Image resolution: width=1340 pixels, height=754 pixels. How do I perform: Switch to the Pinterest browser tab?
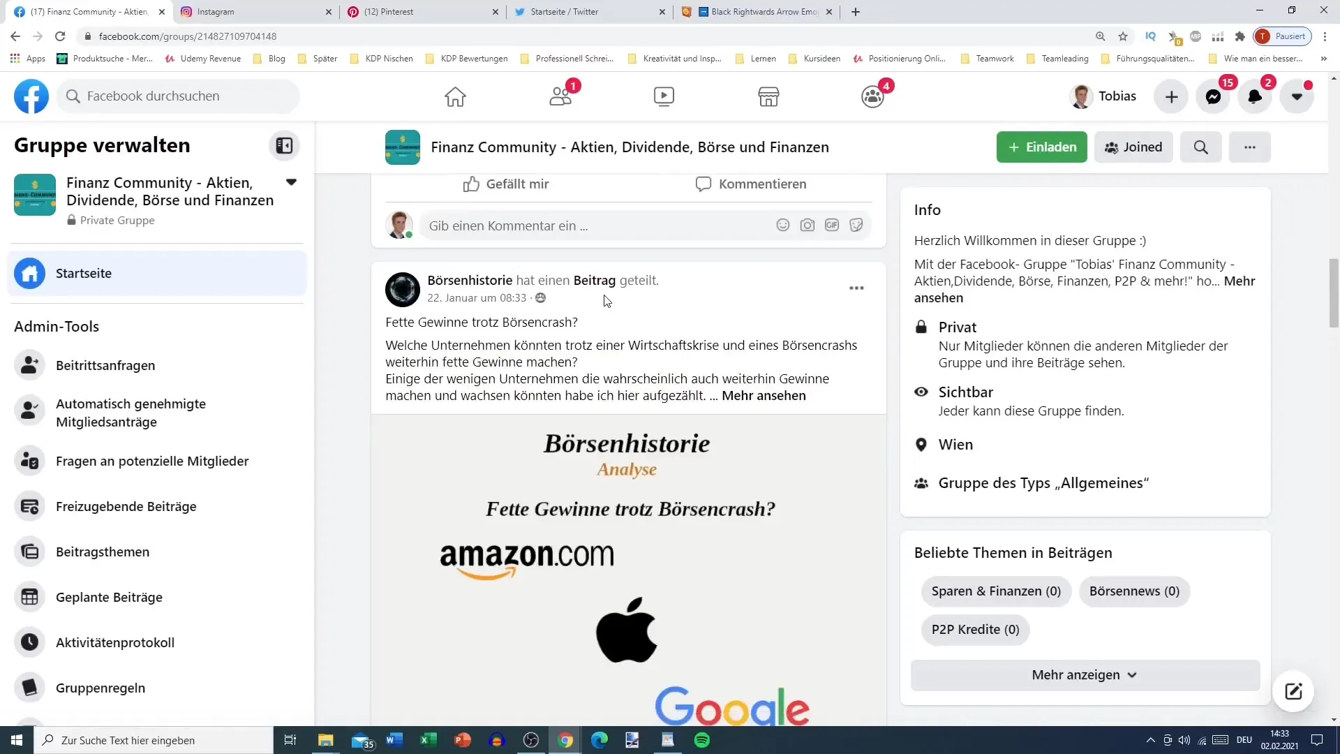tap(423, 12)
